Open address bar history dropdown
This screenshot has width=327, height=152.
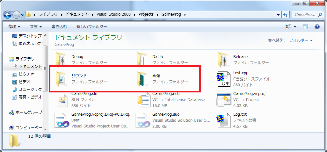278,15
